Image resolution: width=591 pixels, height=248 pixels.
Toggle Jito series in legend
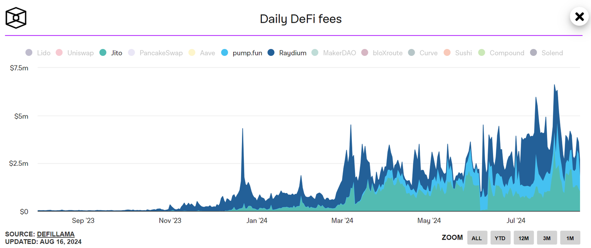pyautogui.click(x=111, y=53)
